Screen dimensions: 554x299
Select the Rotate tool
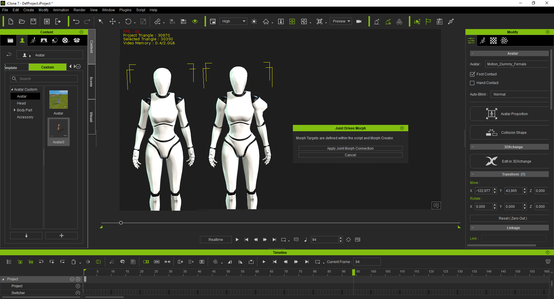pyautogui.click(x=128, y=21)
